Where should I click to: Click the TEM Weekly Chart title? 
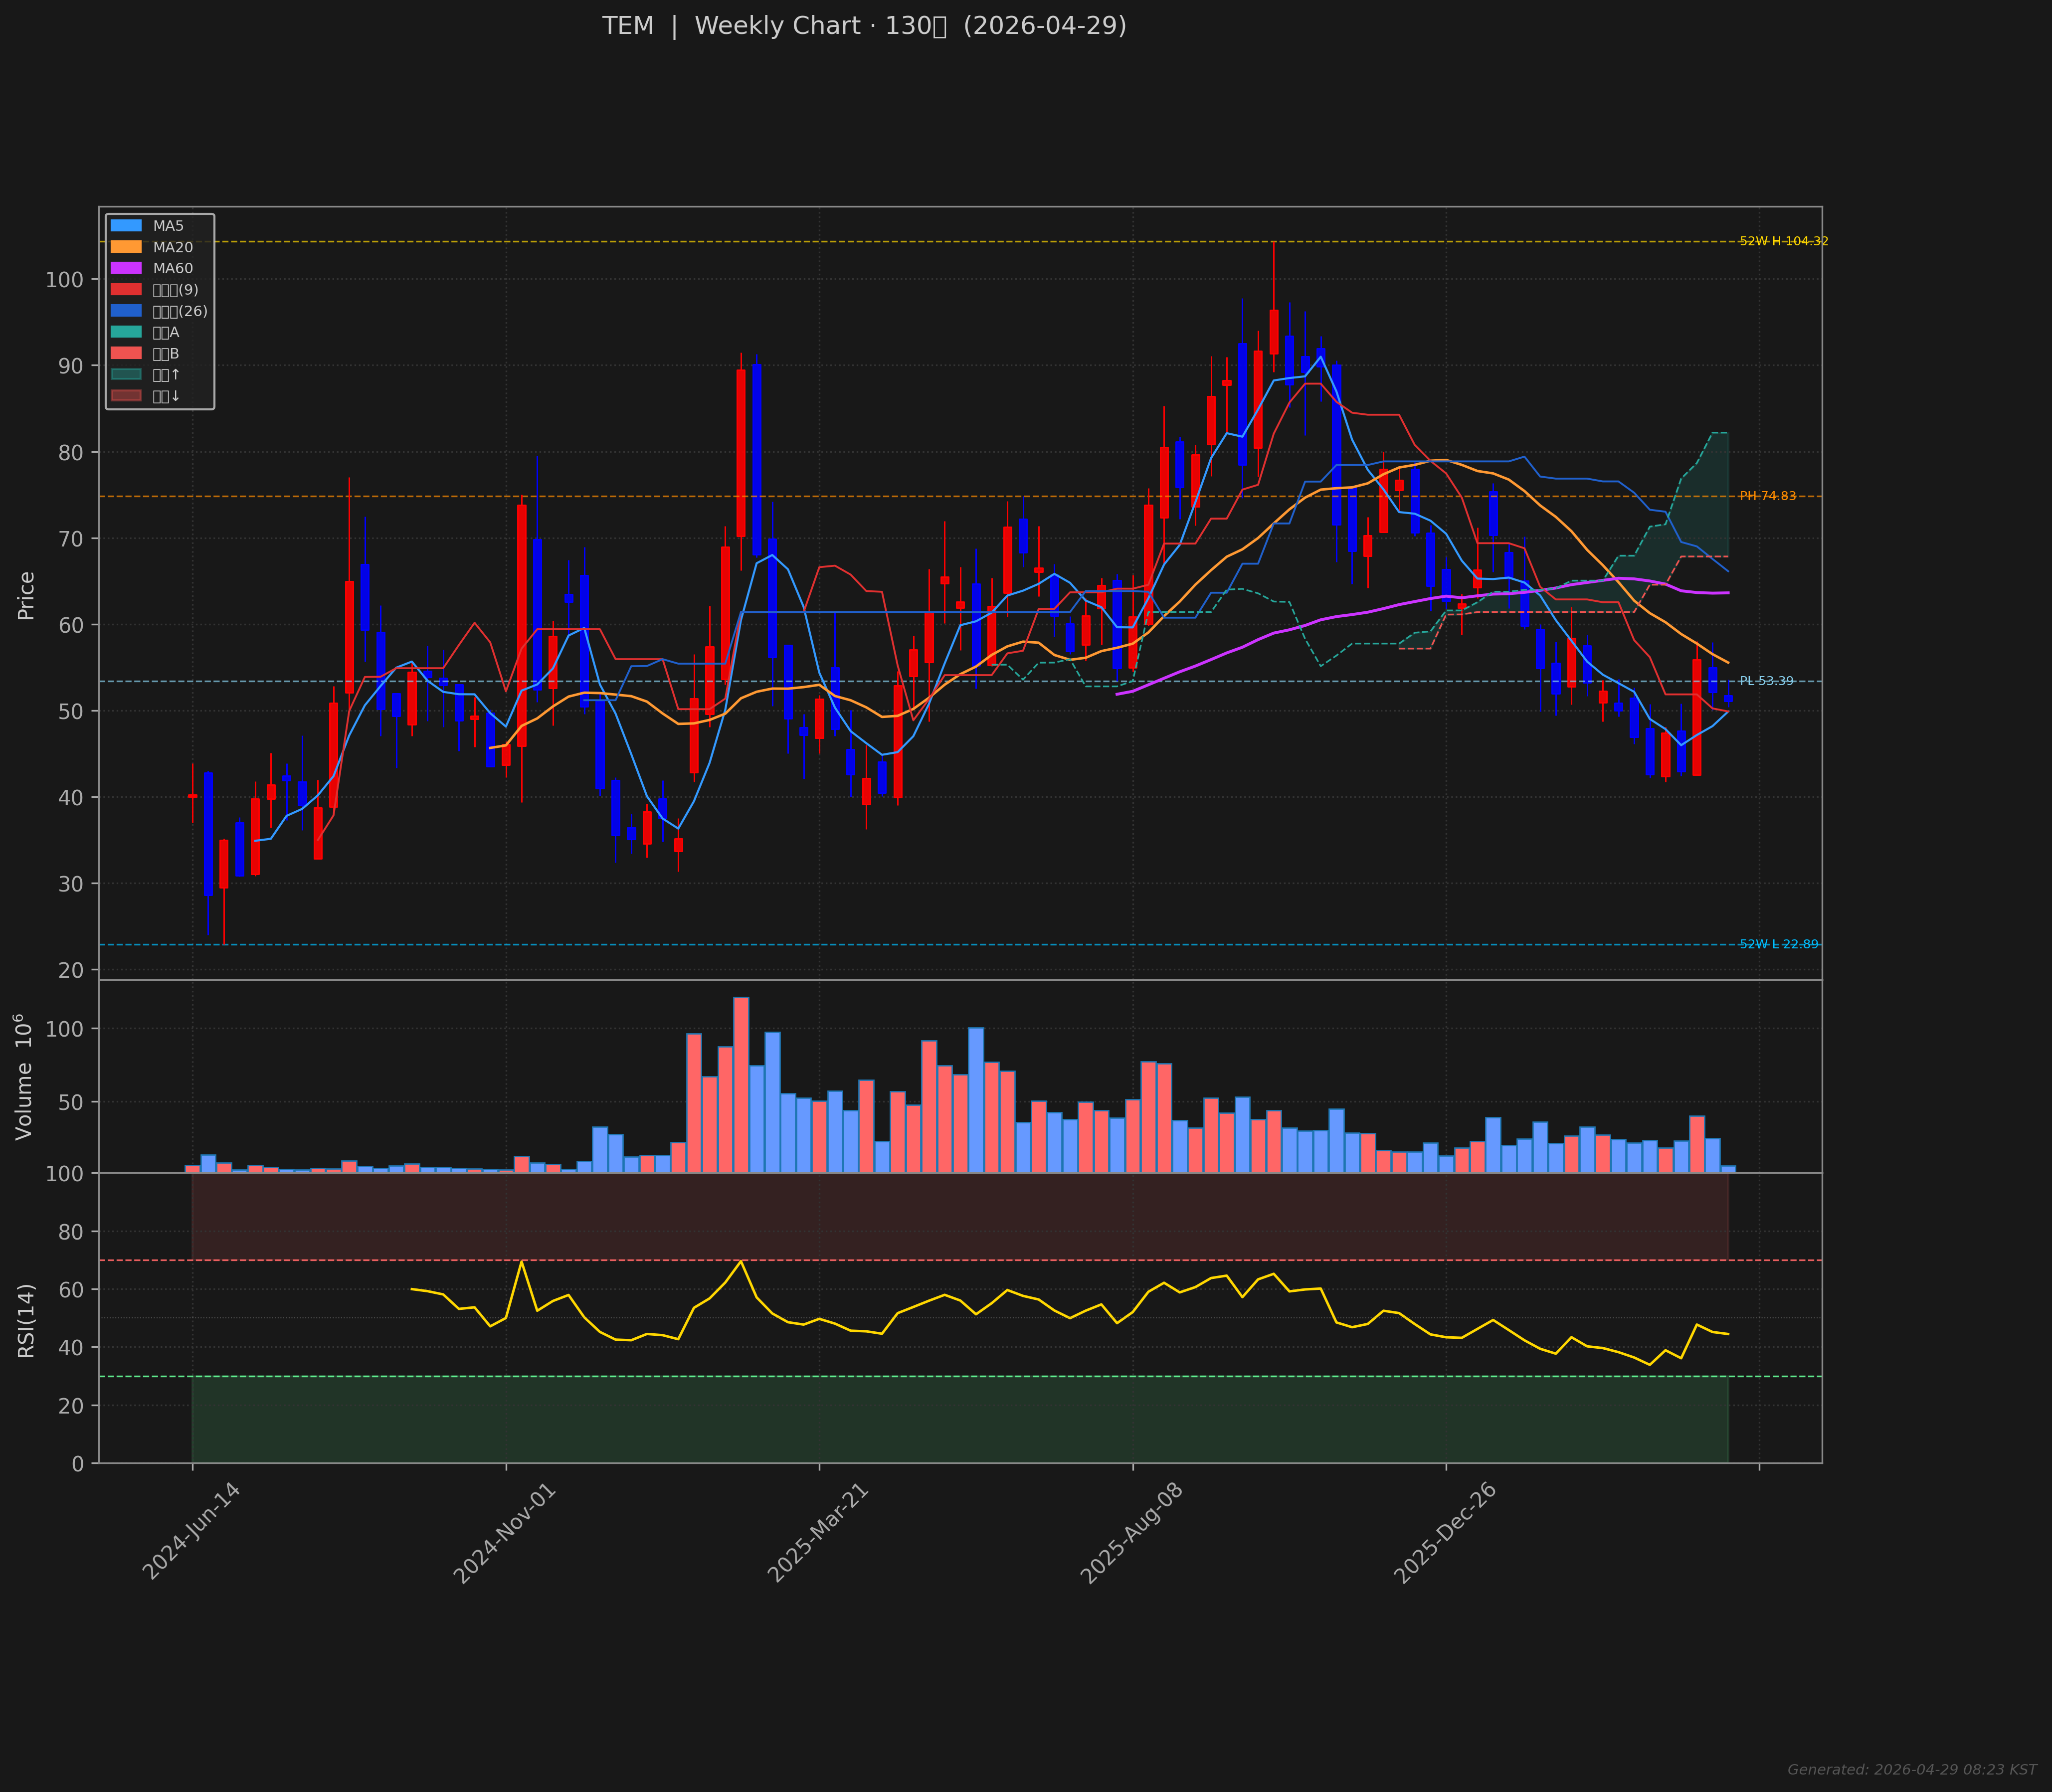coord(864,26)
